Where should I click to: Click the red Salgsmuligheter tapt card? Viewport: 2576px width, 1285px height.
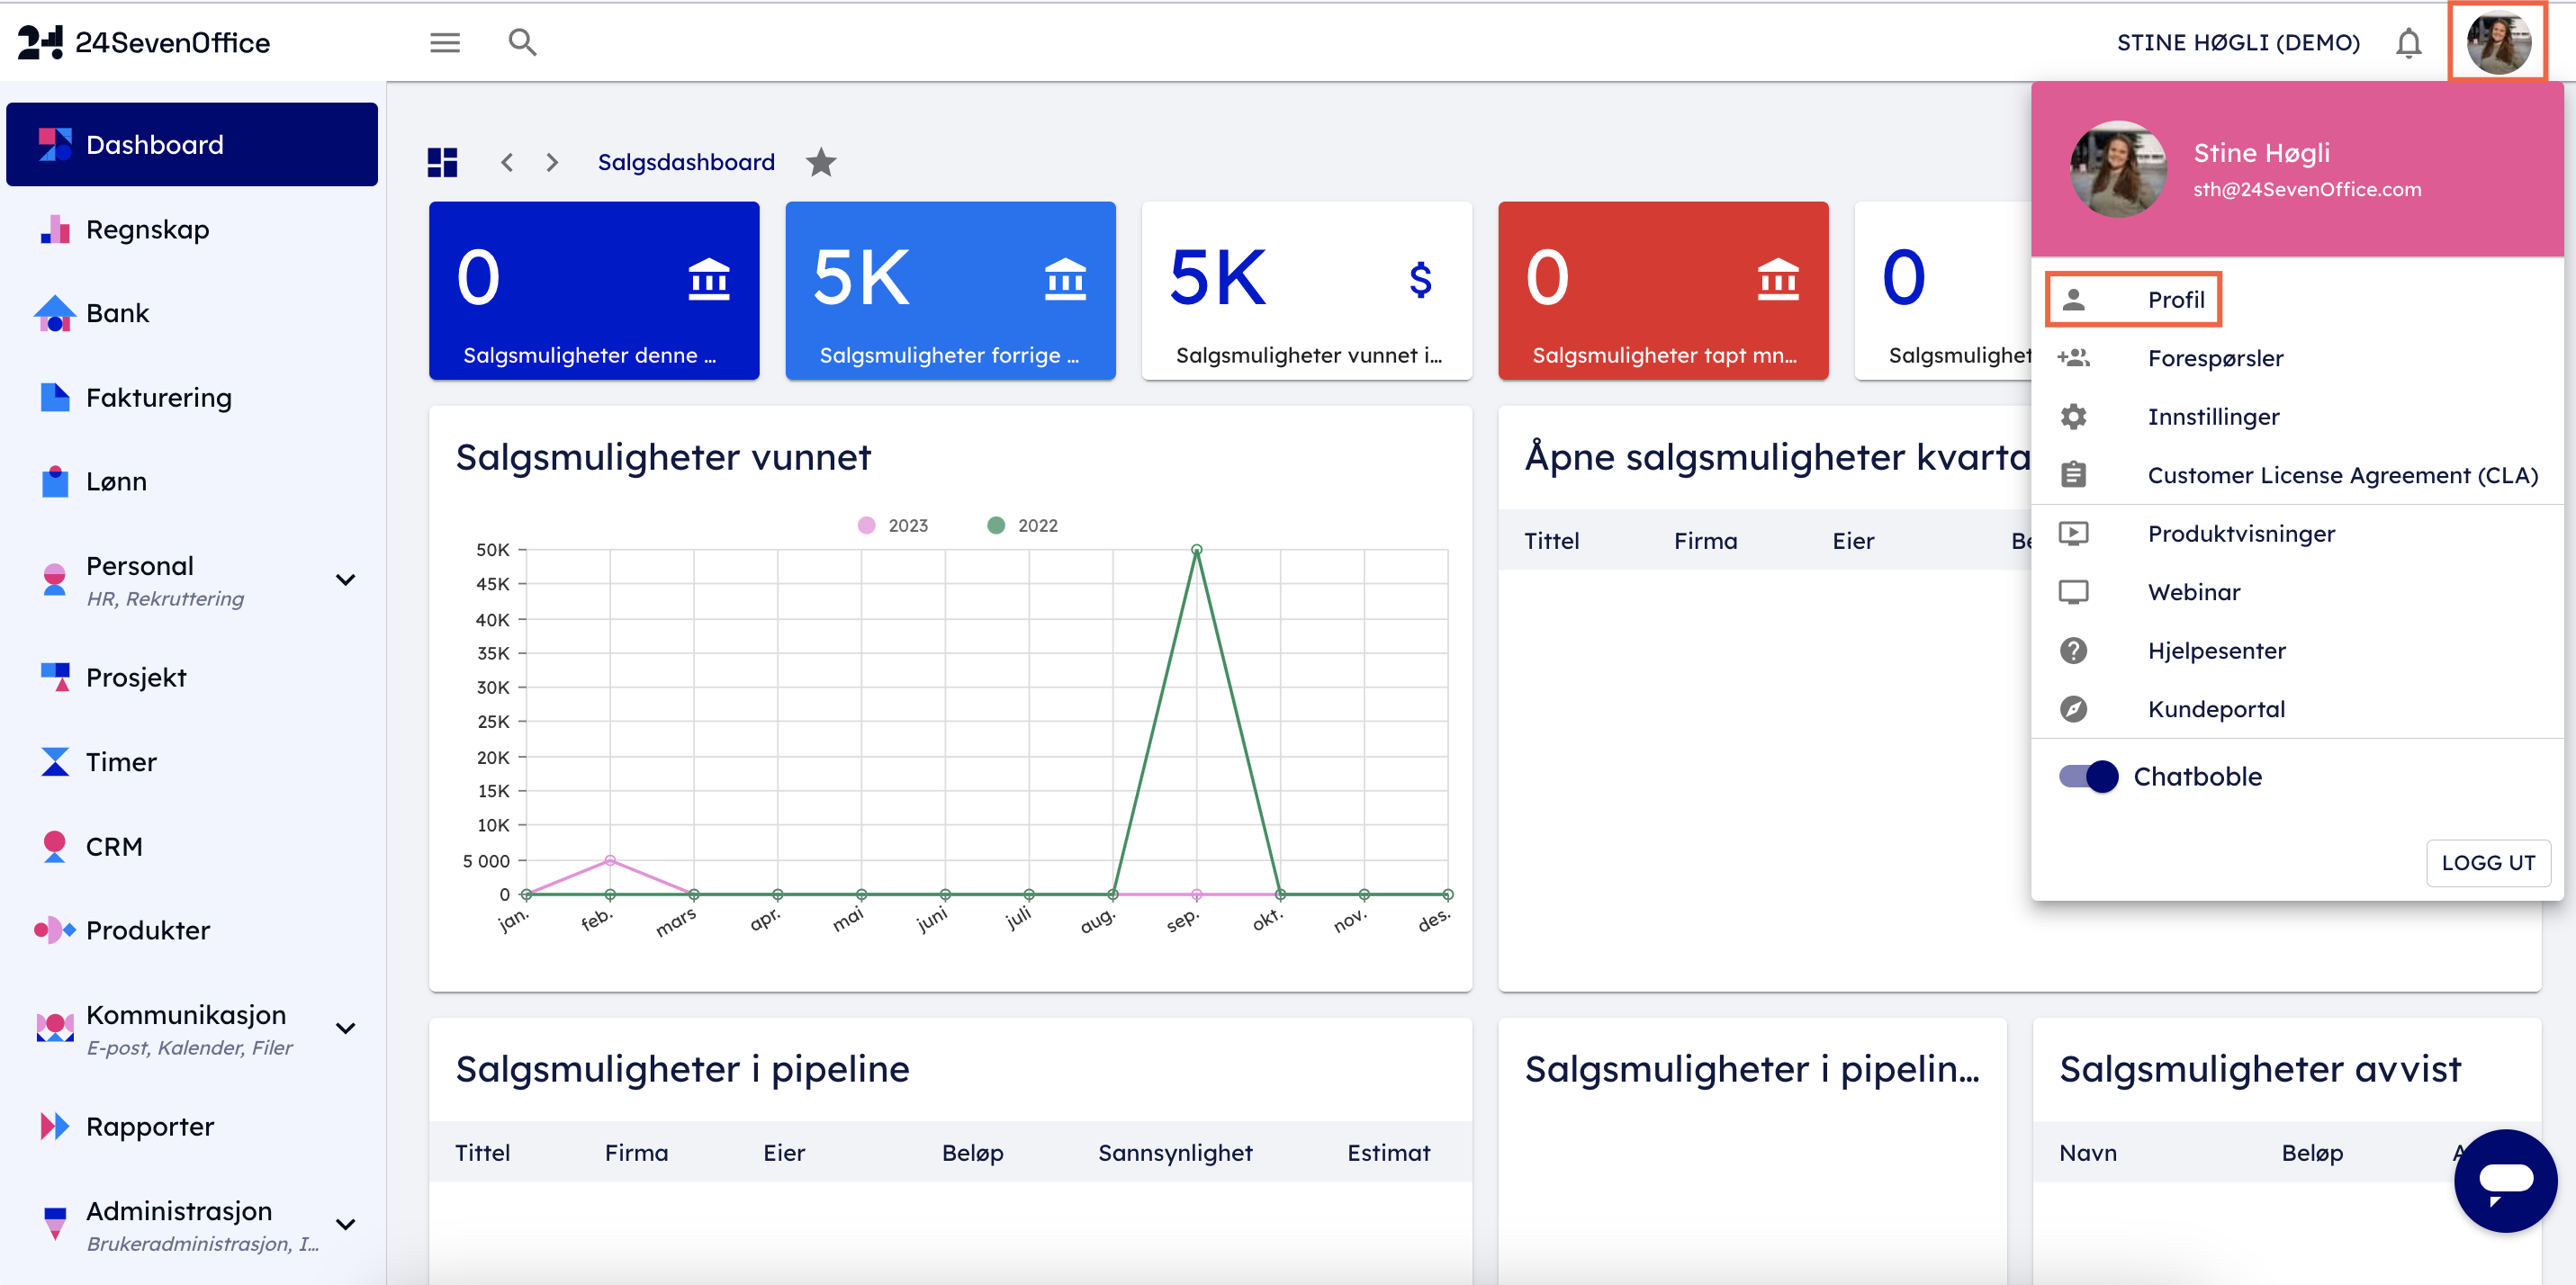(1662, 290)
